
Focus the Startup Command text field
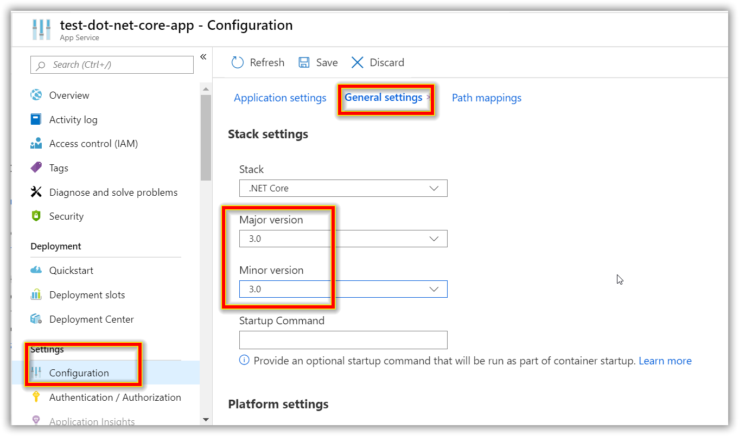coord(343,340)
